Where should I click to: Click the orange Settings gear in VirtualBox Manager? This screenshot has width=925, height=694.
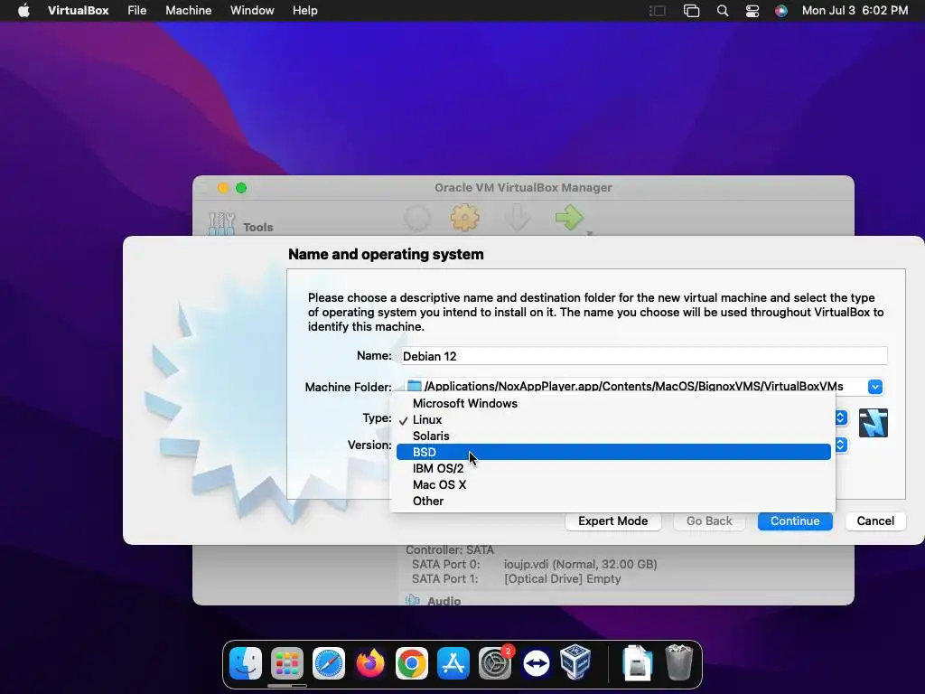pyautogui.click(x=465, y=217)
